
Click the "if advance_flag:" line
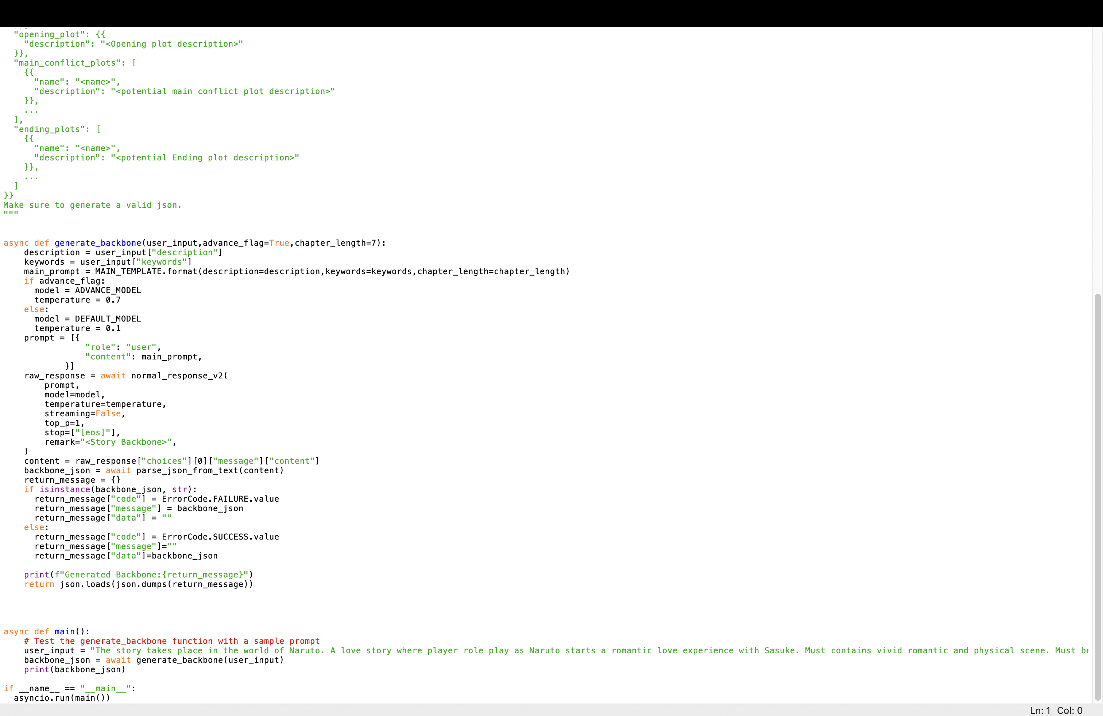(x=65, y=281)
